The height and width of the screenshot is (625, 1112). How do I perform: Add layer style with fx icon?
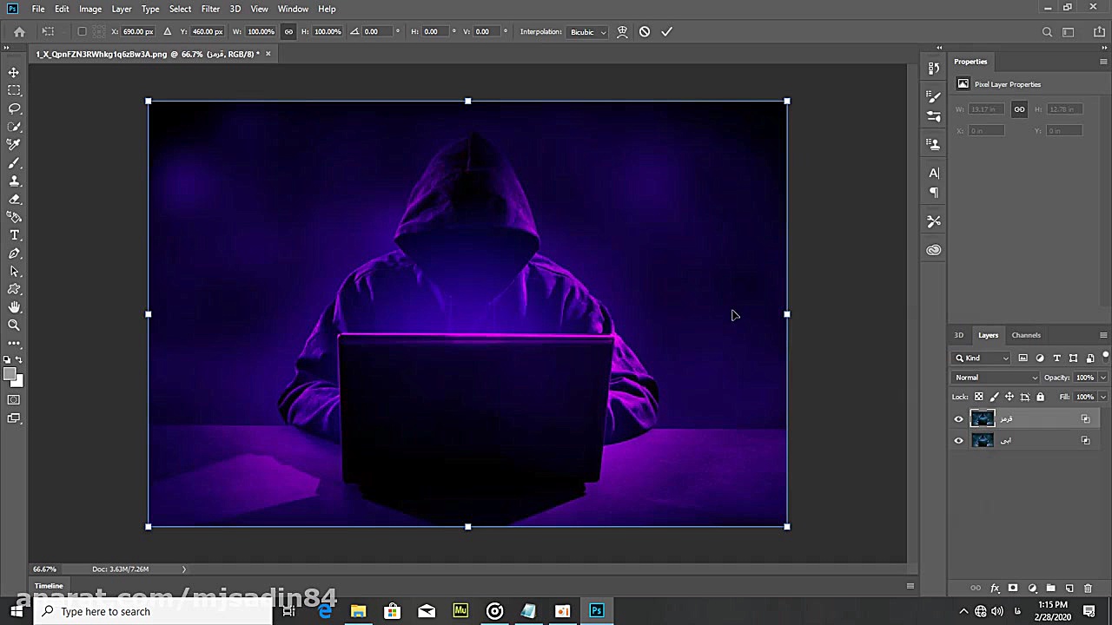995,589
